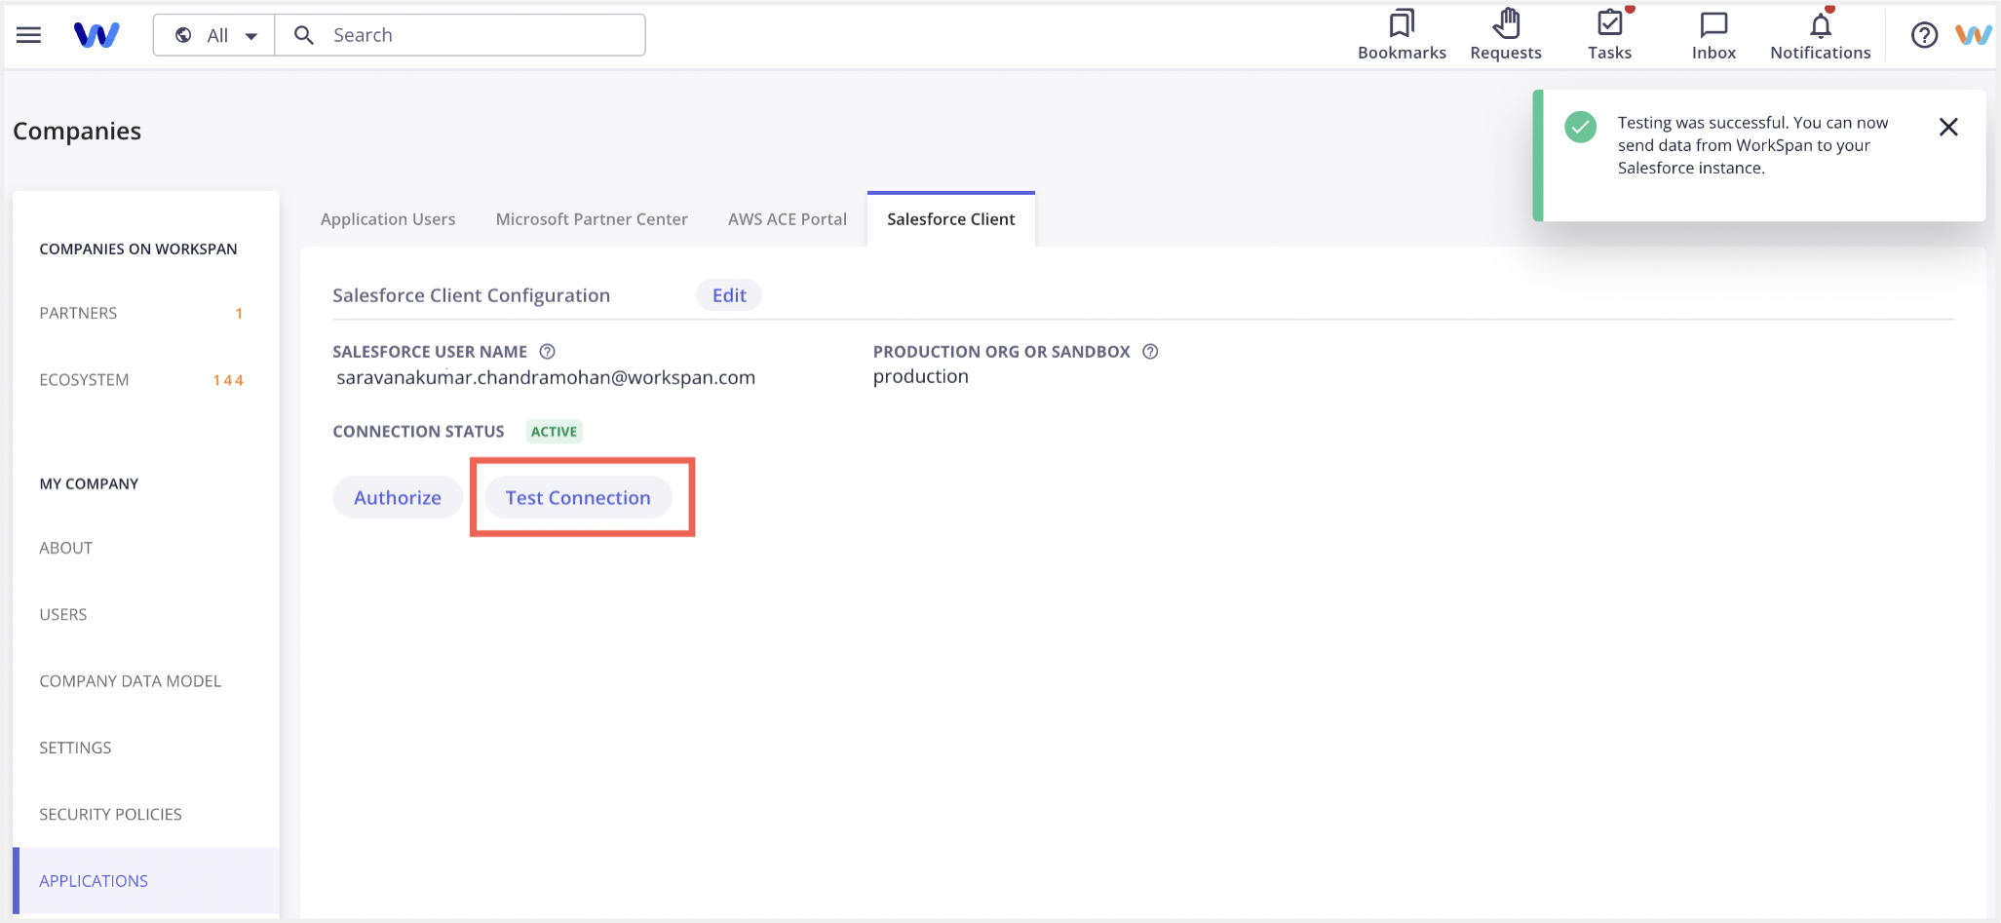Viewport: 2001px width, 923px height.
Task: Open Users under My Company
Action: click(x=146, y=614)
